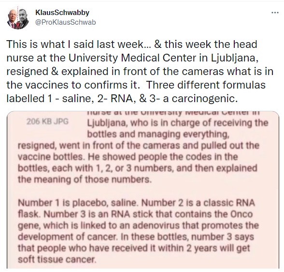Click tweet line 'nurse at the University Medical Center'
The height and width of the screenshot is (272, 284).
coord(132,58)
